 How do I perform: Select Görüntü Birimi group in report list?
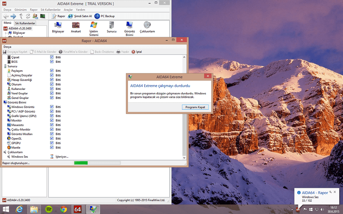[x=15, y=103]
